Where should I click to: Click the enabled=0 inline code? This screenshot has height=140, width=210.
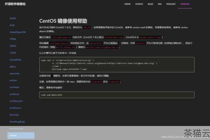97,82
